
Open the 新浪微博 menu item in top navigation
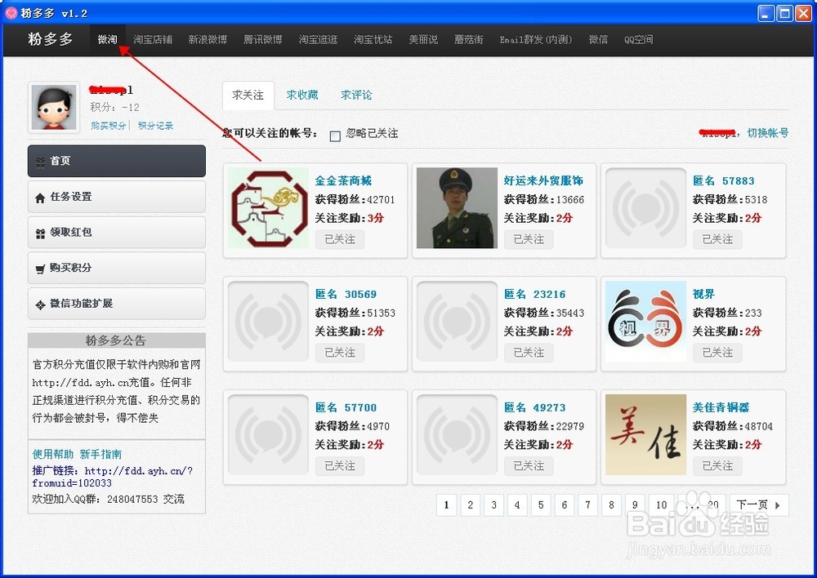pyautogui.click(x=208, y=39)
